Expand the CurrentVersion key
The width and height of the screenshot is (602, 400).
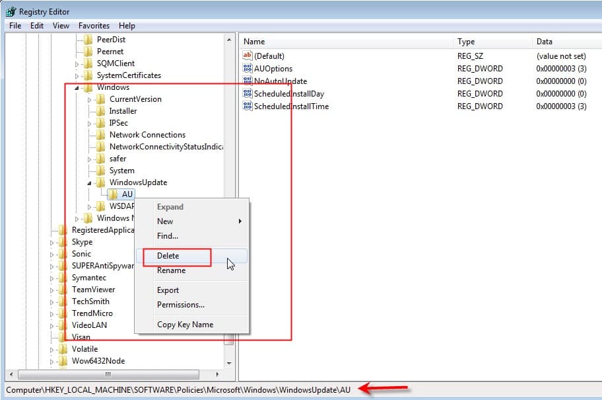click(x=89, y=100)
